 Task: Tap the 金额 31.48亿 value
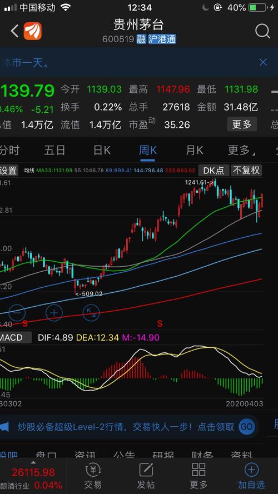pyautogui.click(x=241, y=107)
